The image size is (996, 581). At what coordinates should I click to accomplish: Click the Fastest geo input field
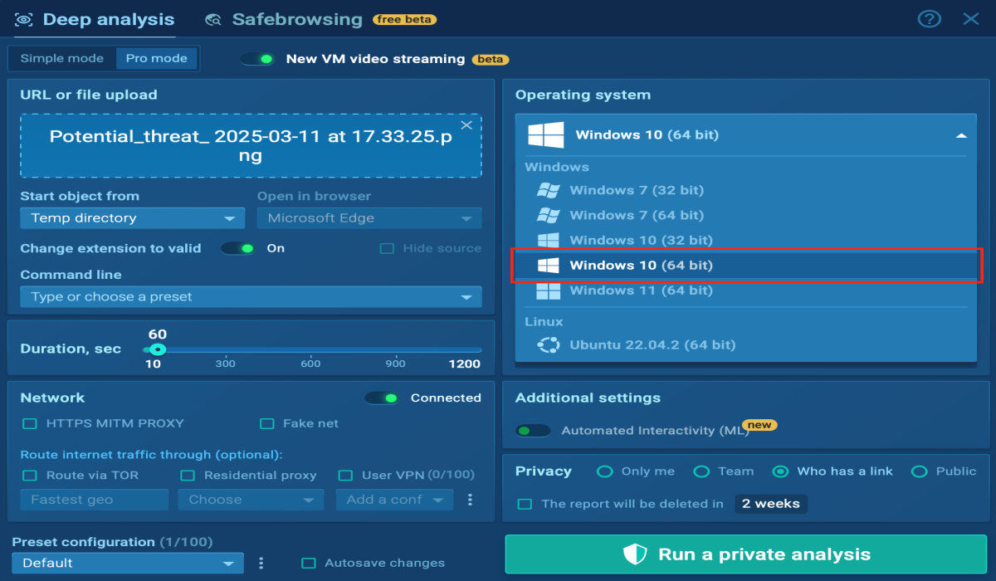click(x=93, y=499)
